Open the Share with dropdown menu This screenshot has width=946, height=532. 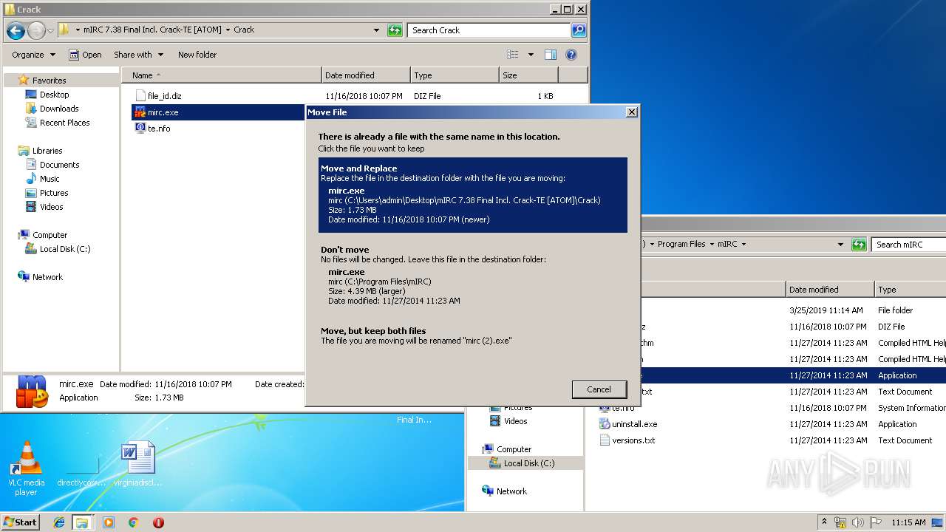[x=137, y=55]
